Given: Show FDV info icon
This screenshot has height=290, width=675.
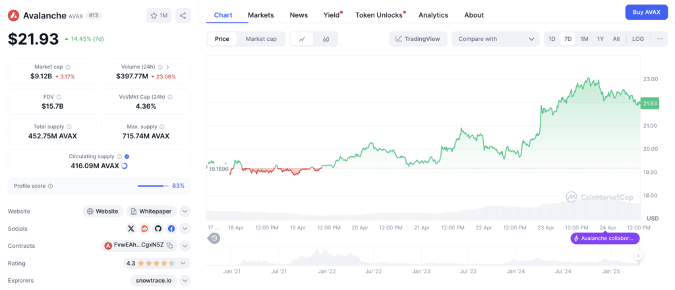Looking at the screenshot, I should (x=59, y=98).
